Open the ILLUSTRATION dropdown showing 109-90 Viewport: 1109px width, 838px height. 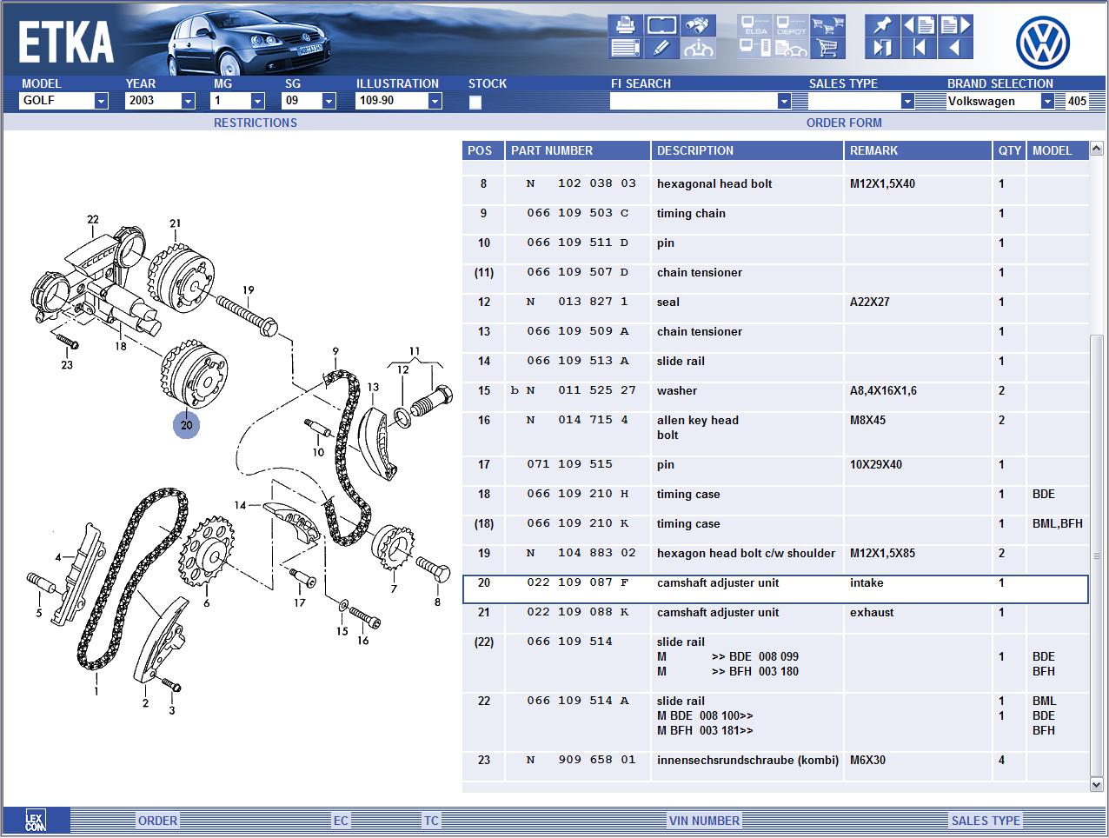click(435, 101)
